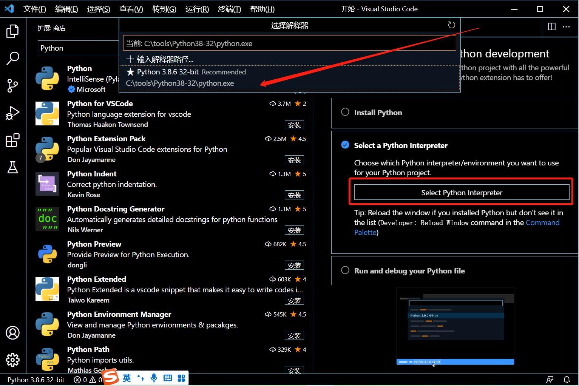Click the Thomas Haakon Townsend publisher name
Screen dimensions: 579x386
[x=108, y=124]
